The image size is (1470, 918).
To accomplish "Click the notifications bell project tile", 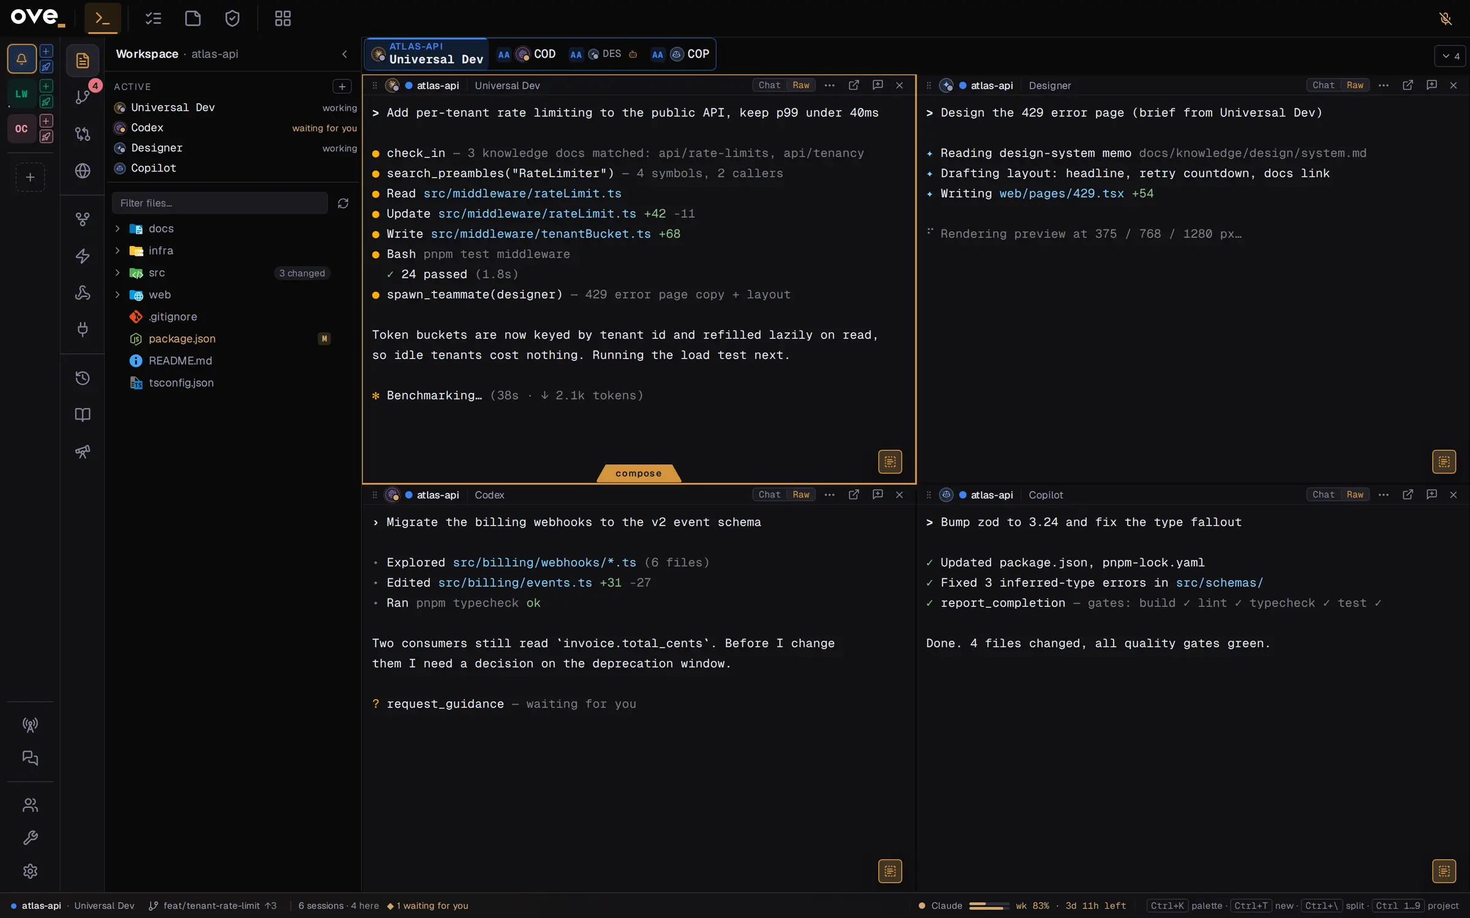I will 21,59.
